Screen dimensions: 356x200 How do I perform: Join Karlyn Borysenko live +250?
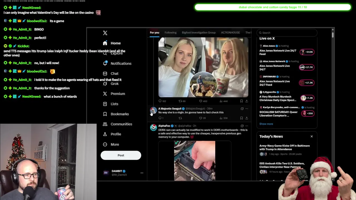tap(308, 113)
